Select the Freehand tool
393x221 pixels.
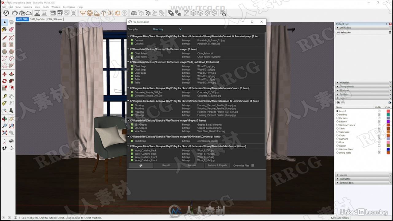[x=11, y=38]
